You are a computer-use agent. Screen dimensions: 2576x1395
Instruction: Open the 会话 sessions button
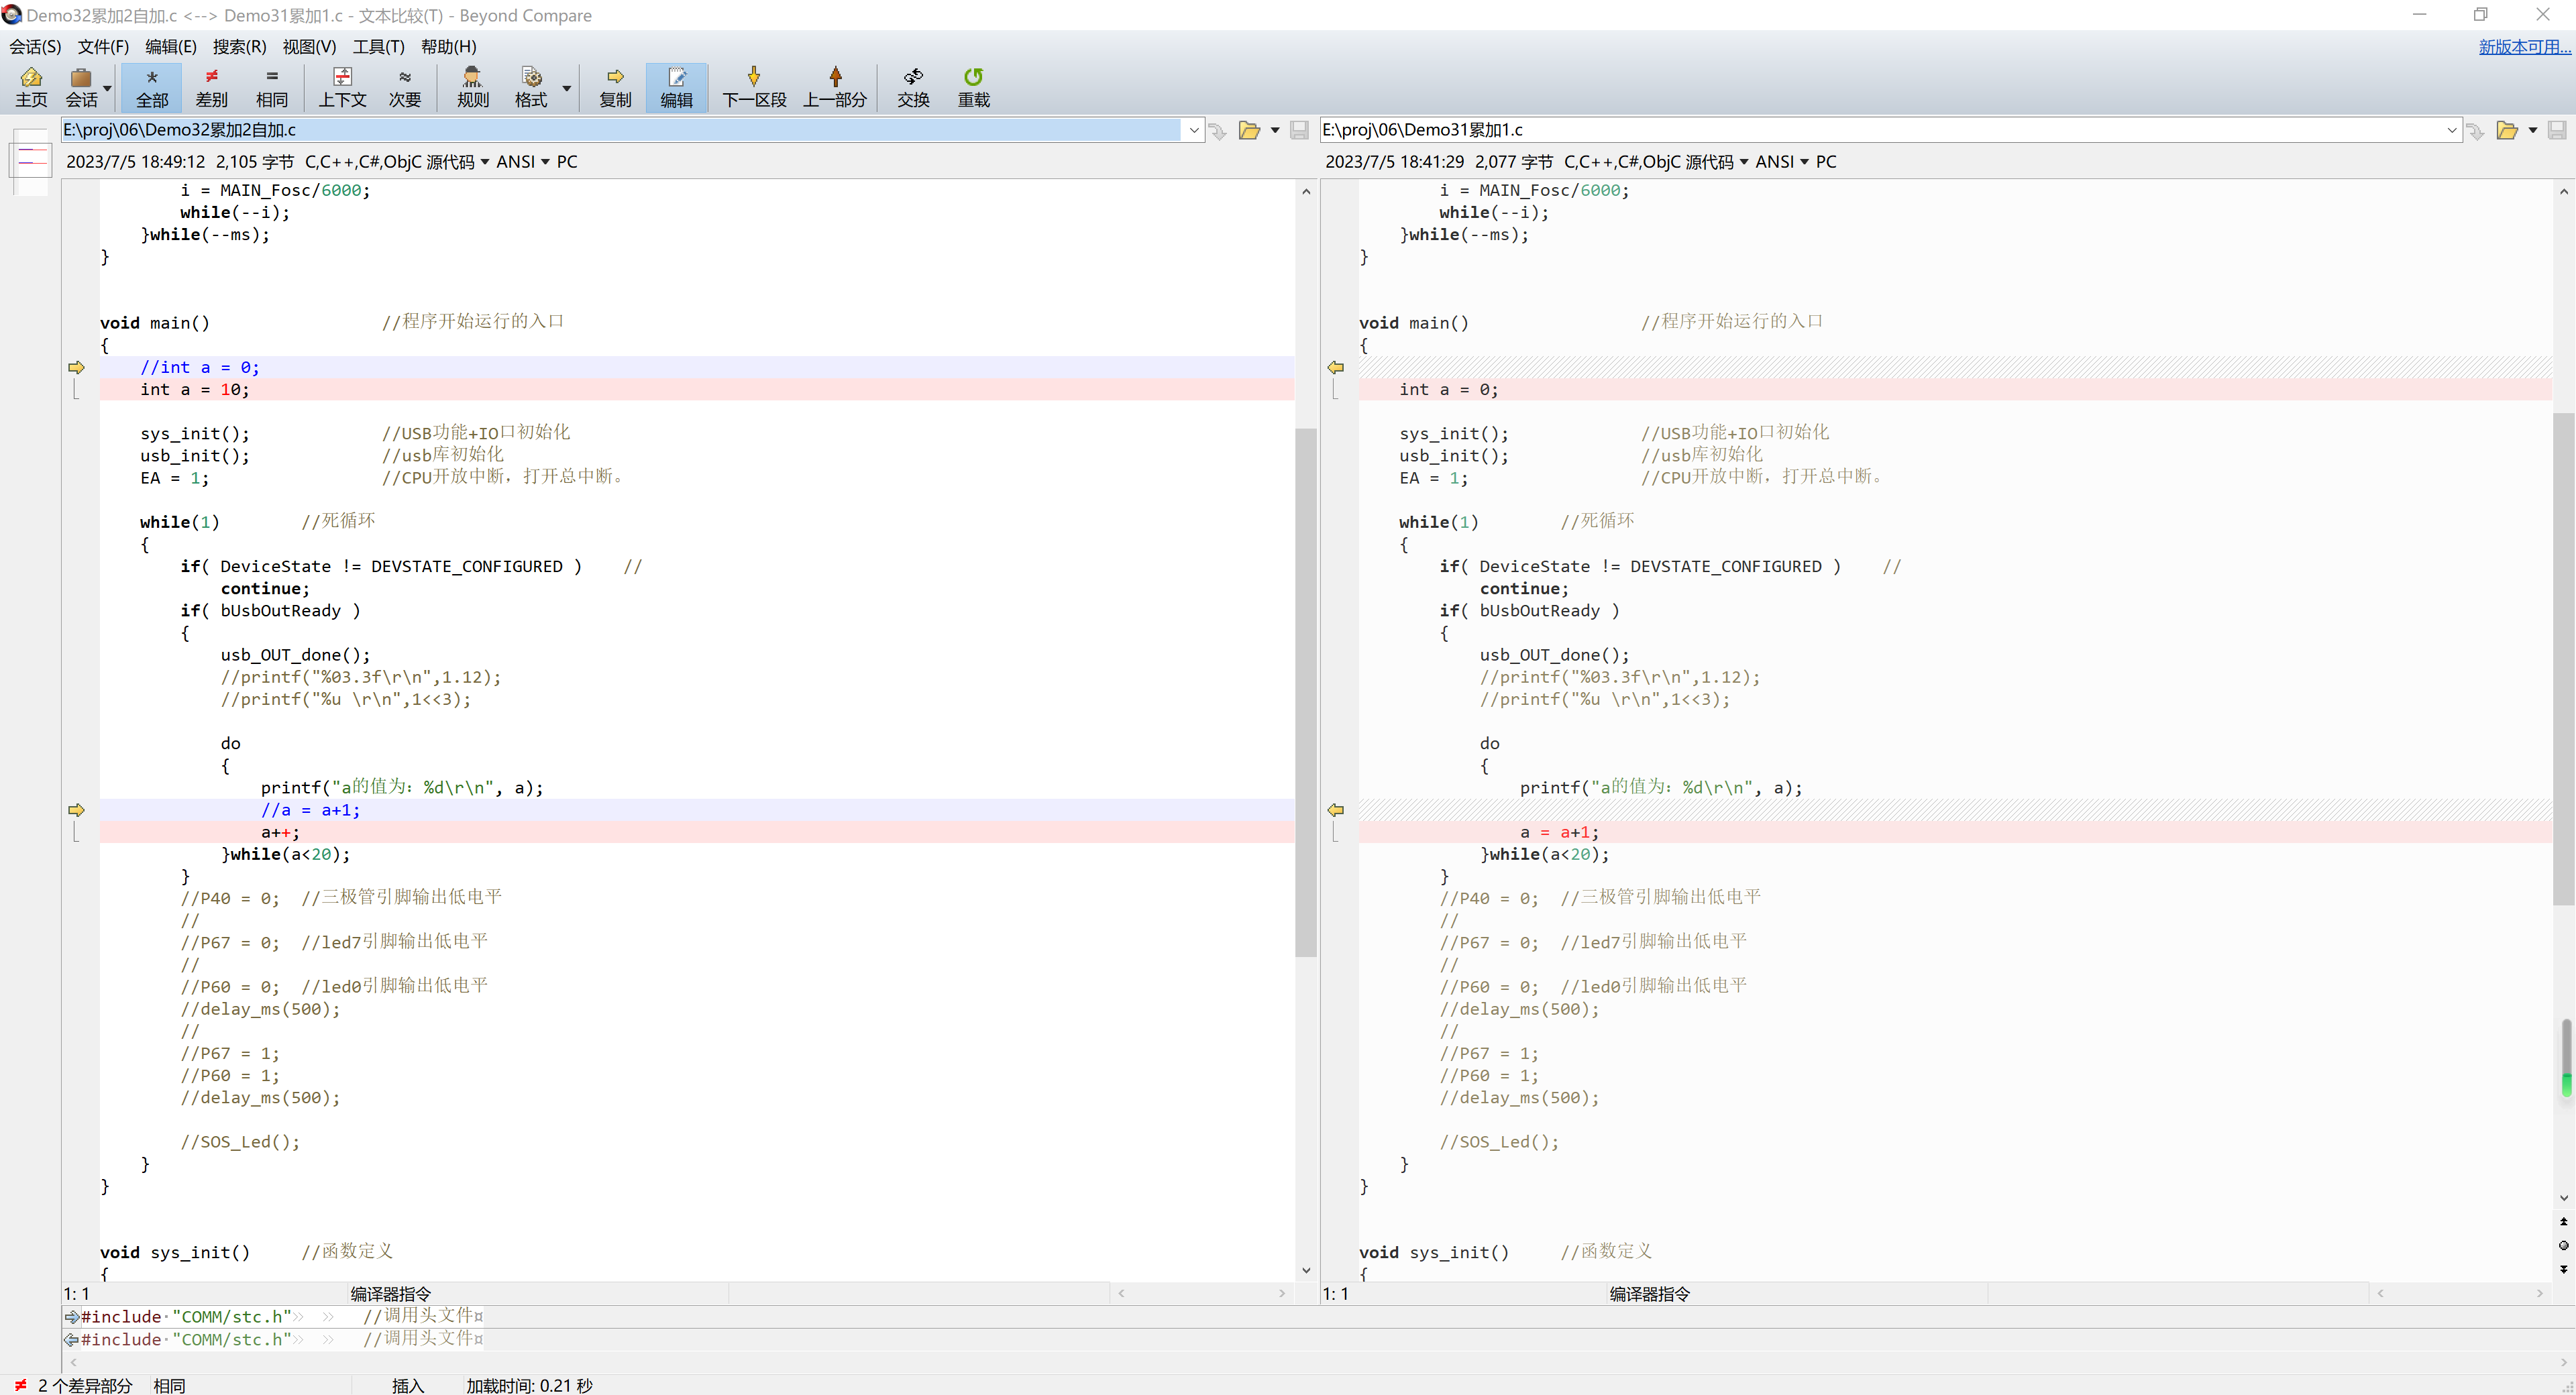point(81,88)
